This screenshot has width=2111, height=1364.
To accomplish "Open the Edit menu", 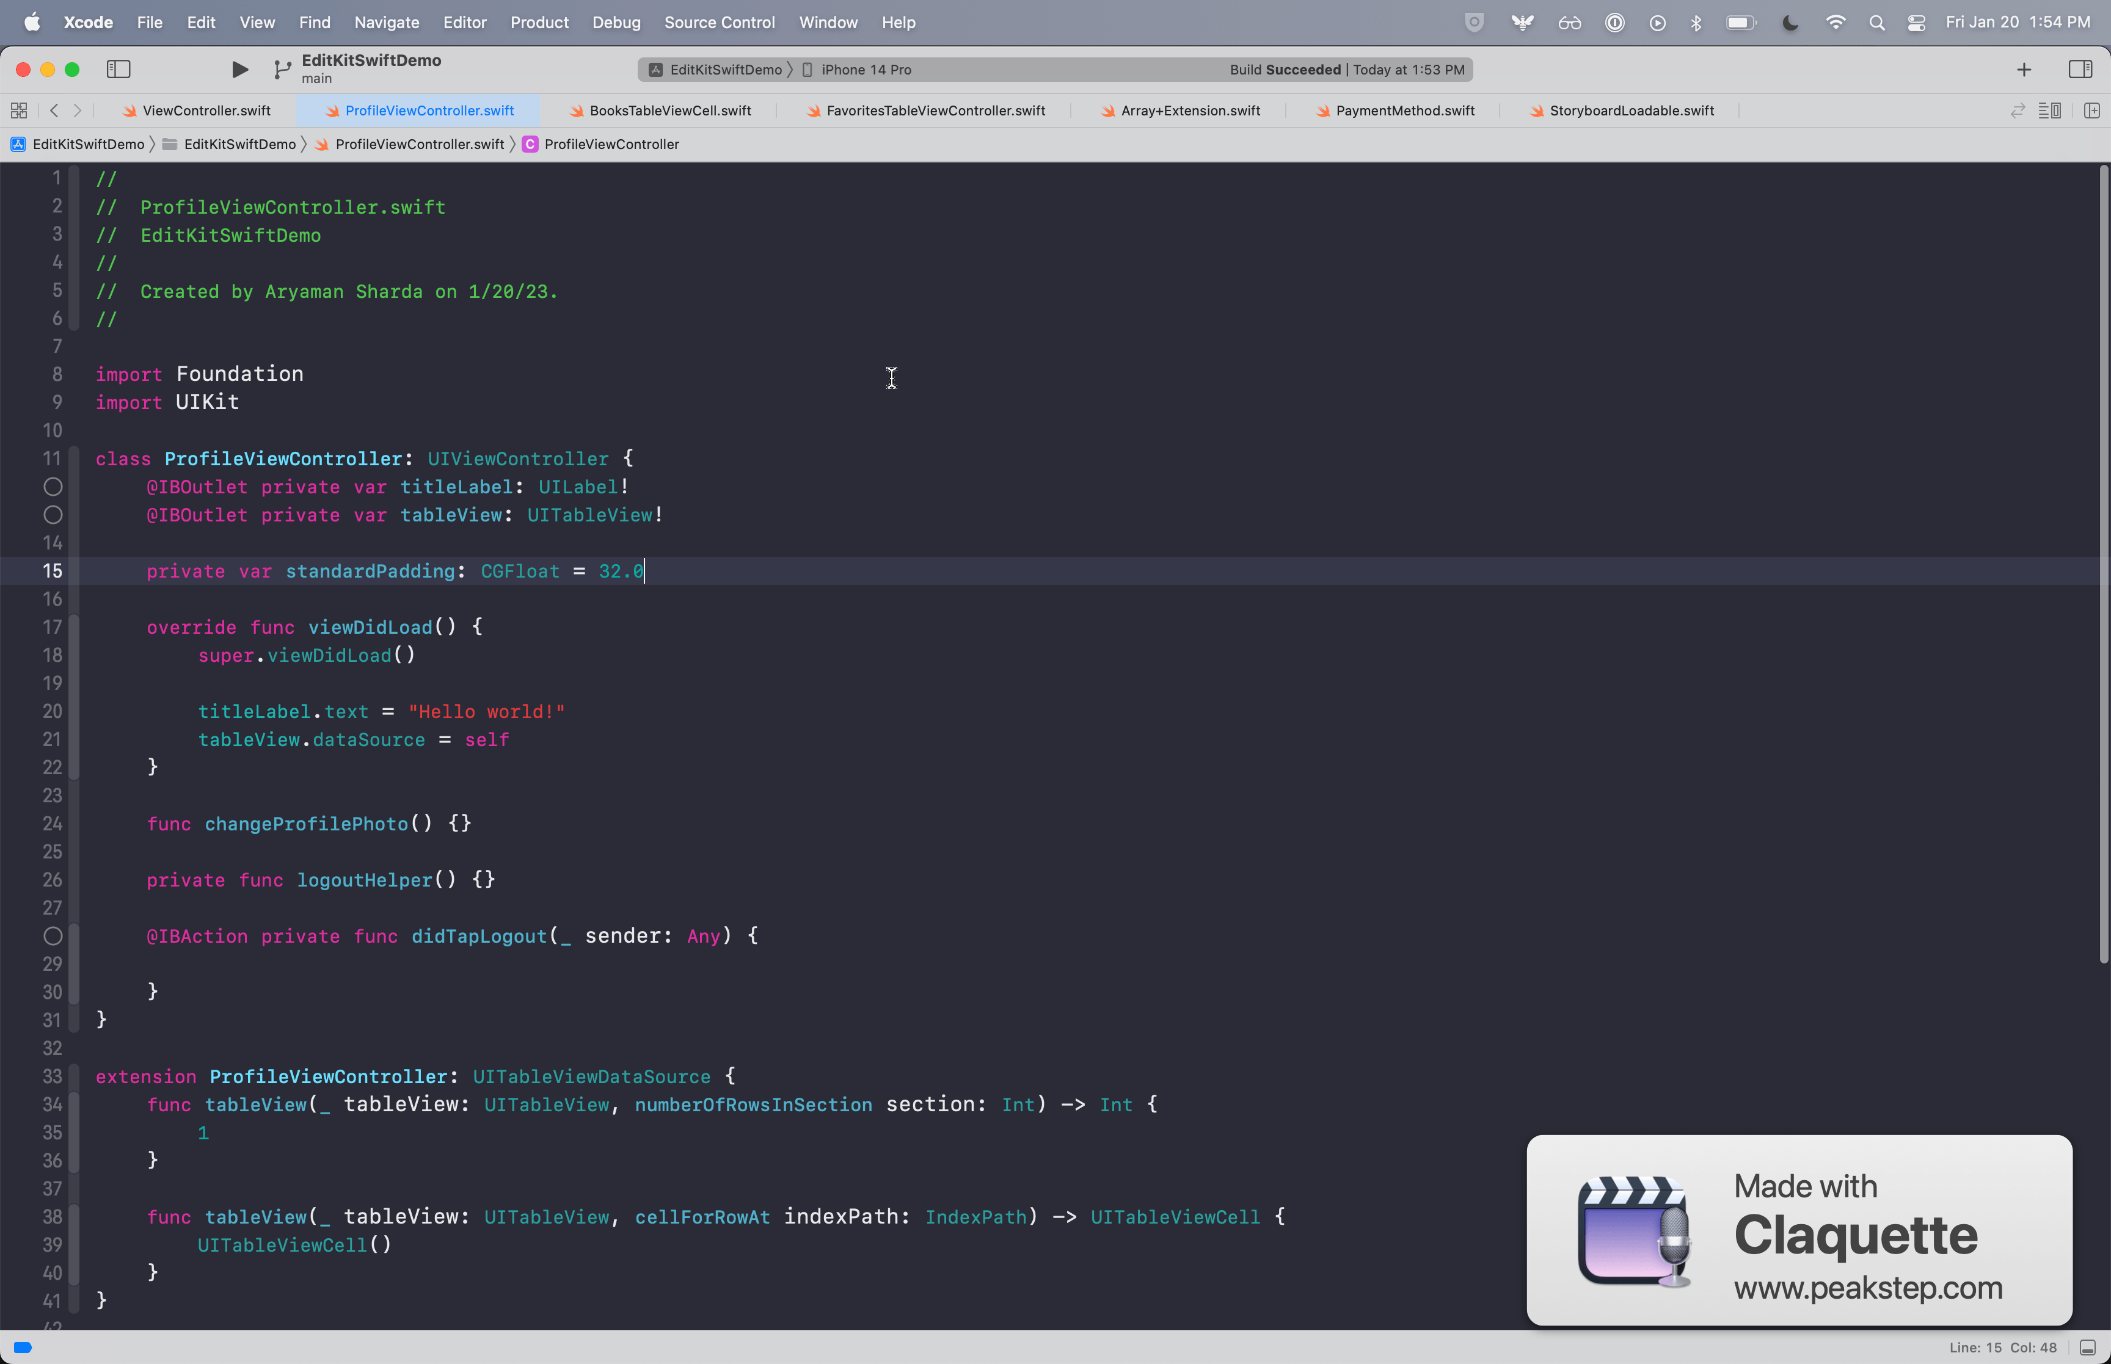I will pyautogui.click(x=201, y=22).
